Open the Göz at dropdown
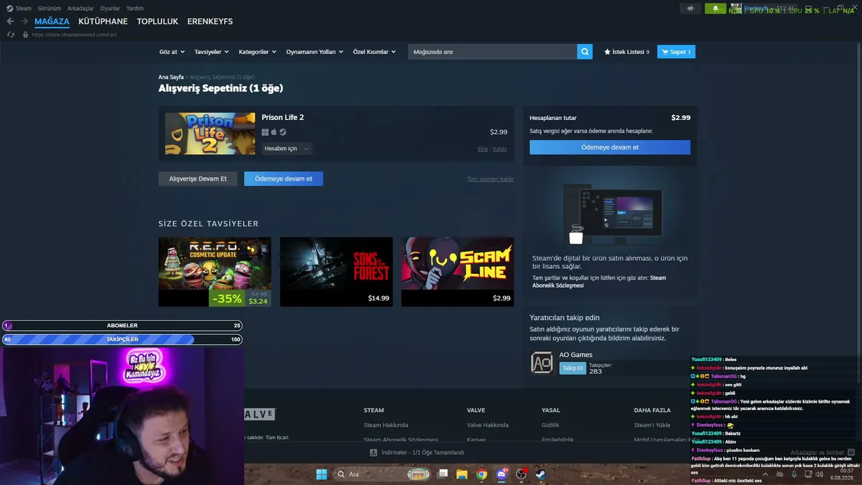This screenshot has height=485, width=862. coord(171,52)
